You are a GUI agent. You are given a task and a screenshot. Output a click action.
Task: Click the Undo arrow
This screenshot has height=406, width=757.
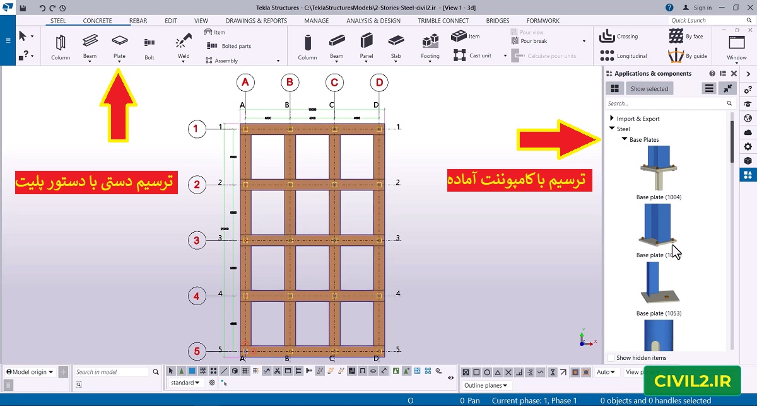[x=42, y=8]
